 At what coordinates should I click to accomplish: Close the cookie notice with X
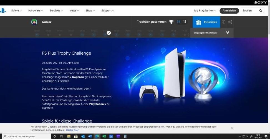coord(232,128)
